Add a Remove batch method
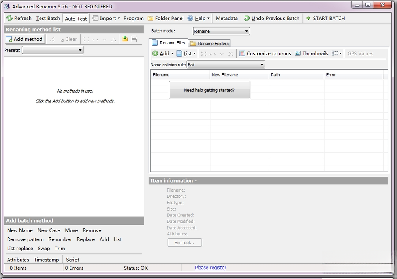 click(92, 230)
